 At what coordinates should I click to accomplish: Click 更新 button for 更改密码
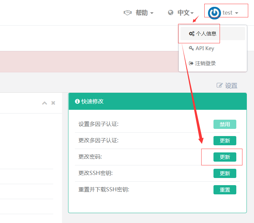225,157
